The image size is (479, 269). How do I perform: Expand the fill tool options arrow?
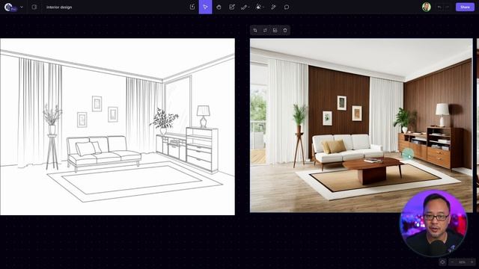point(263,7)
